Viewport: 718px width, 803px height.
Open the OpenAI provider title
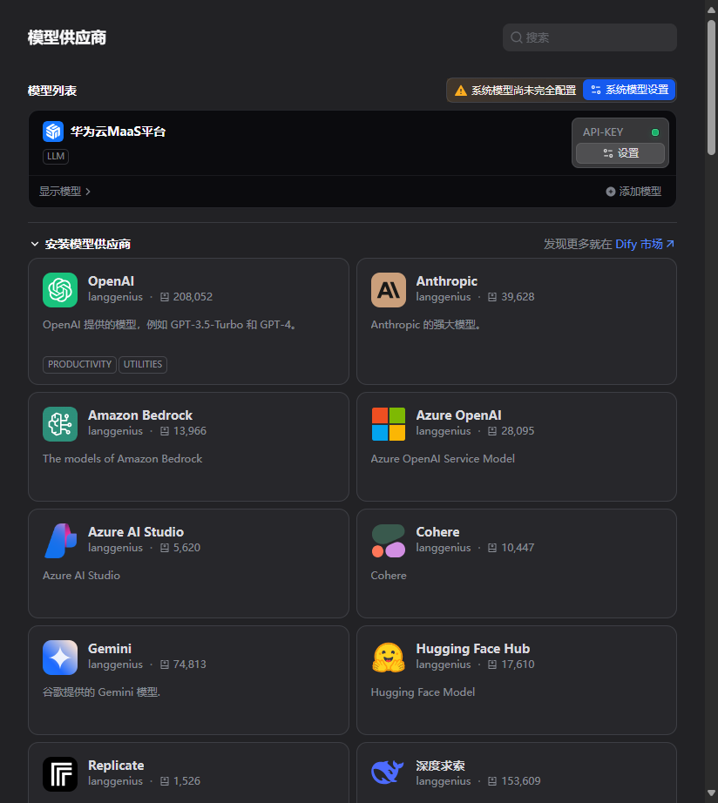click(111, 281)
